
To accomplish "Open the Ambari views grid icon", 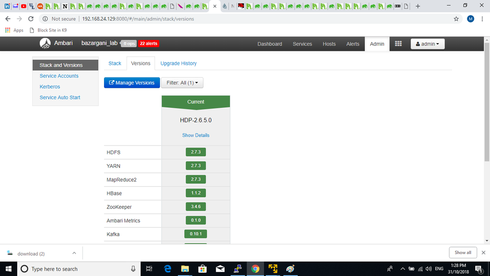I will click(x=398, y=44).
